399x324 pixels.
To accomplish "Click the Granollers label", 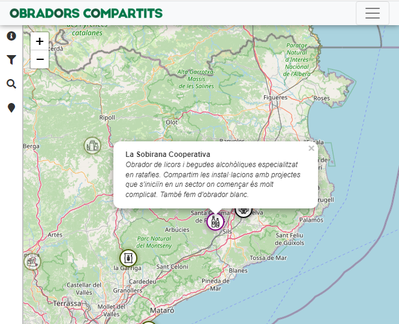I will tap(128, 290).
